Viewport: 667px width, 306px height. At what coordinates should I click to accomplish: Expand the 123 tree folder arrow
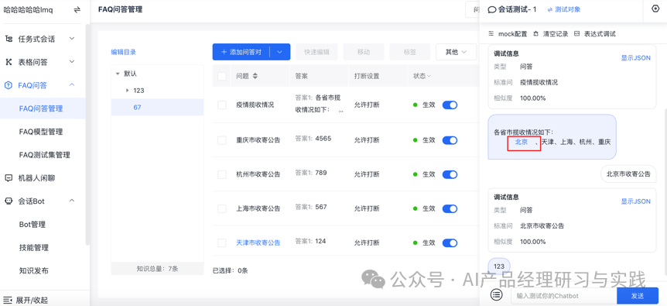127,90
